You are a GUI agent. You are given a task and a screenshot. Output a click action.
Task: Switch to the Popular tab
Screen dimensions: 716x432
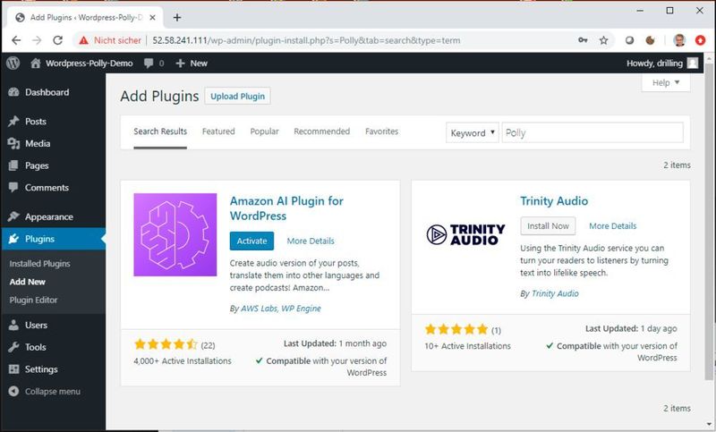coord(264,131)
